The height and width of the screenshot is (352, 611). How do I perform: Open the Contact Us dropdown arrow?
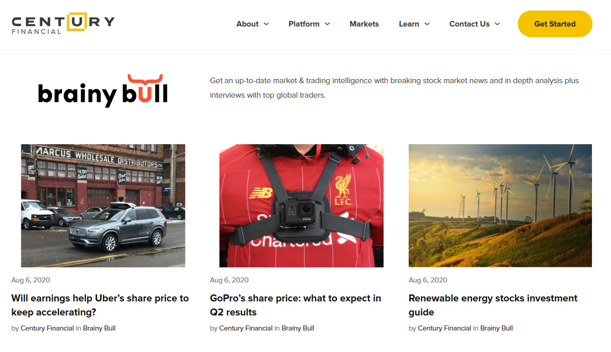tap(497, 24)
